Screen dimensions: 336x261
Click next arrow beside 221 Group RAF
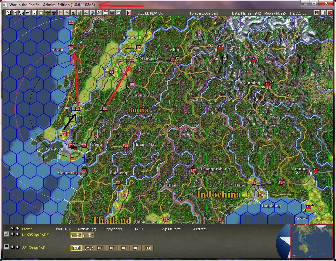tap(17, 247)
